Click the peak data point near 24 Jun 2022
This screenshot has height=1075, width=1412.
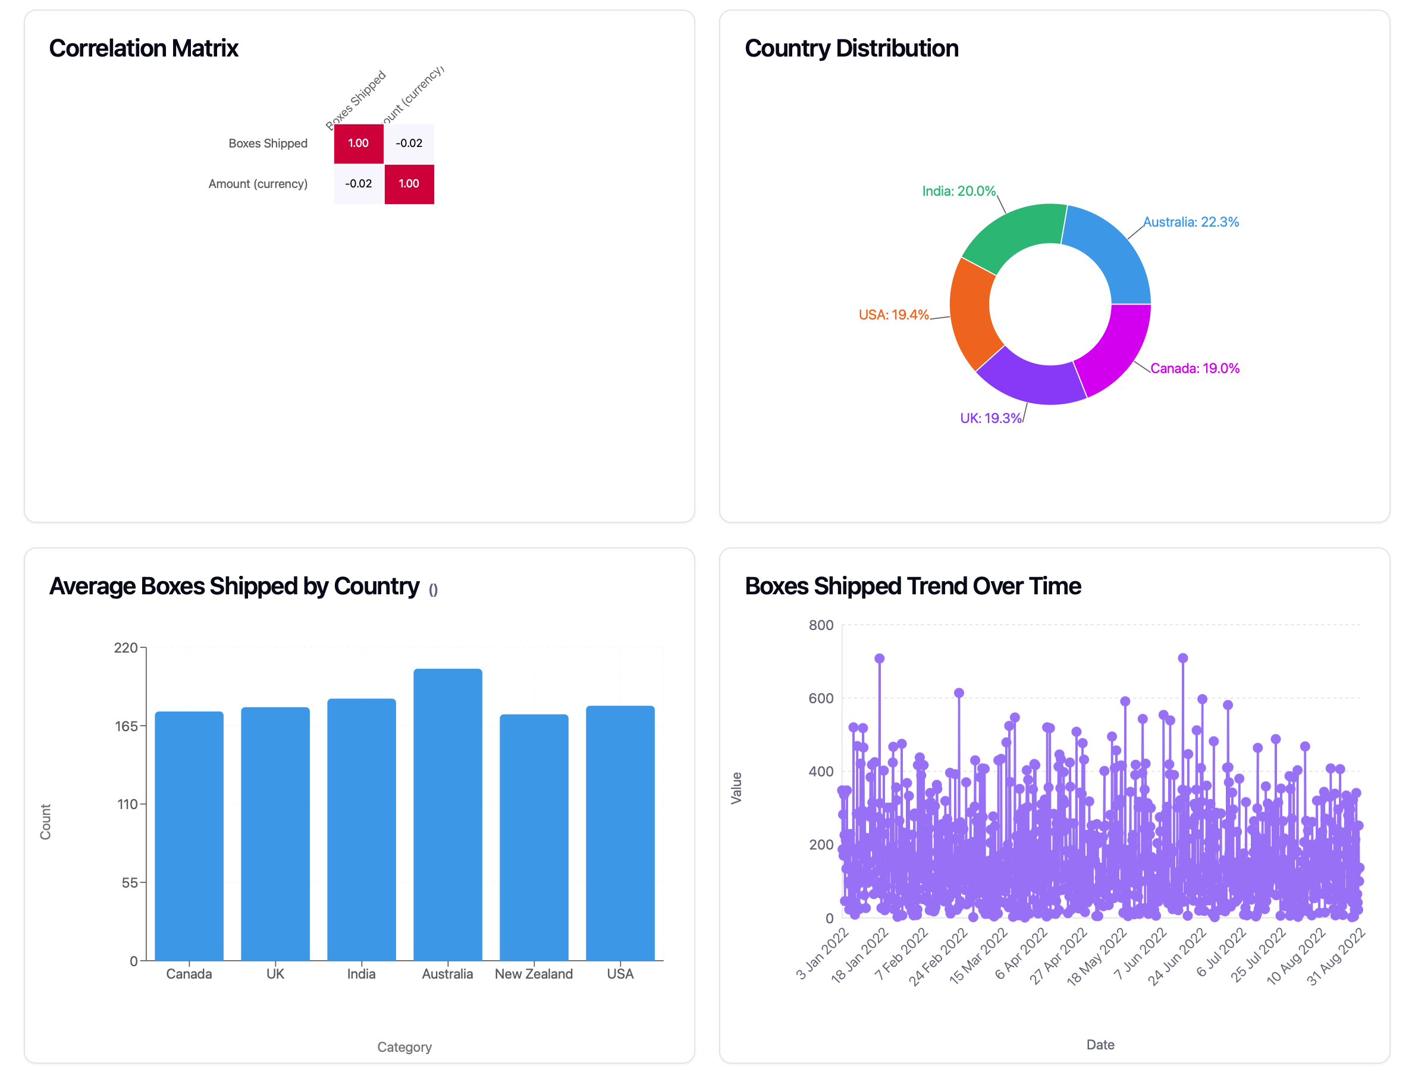pos(1182,658)
